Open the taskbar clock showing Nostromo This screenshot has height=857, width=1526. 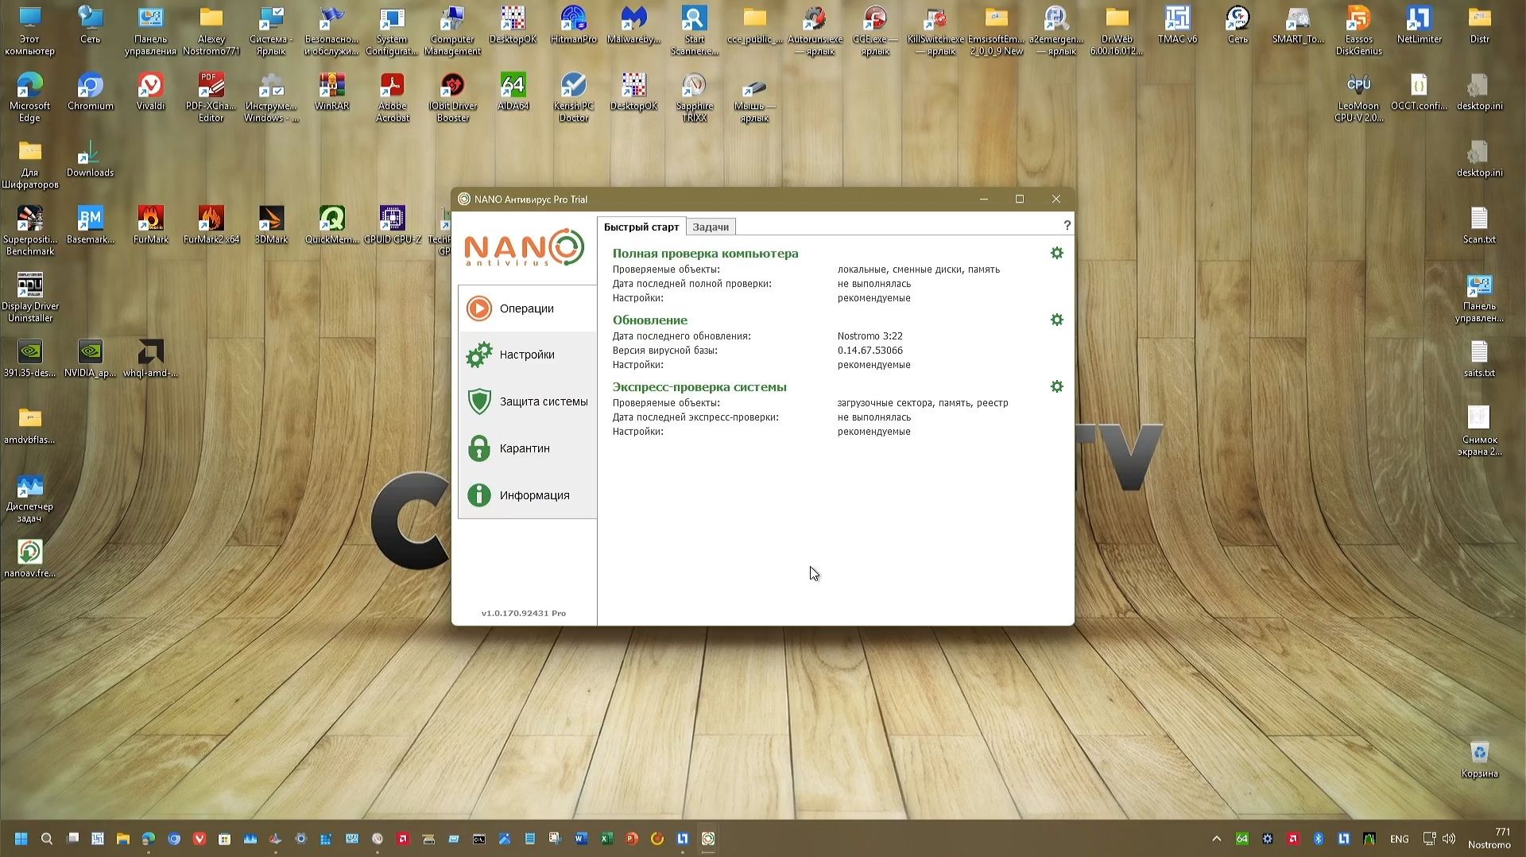point(1489,839)
